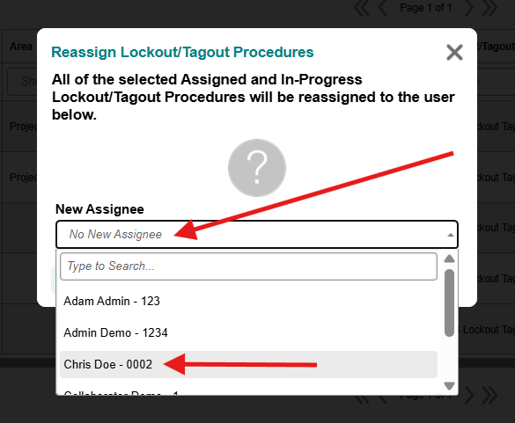Go to next page in bottom pager

click(x=469, y=396)
